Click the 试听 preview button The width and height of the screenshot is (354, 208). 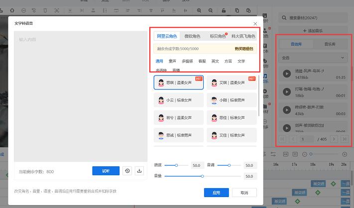click(106, 171)
